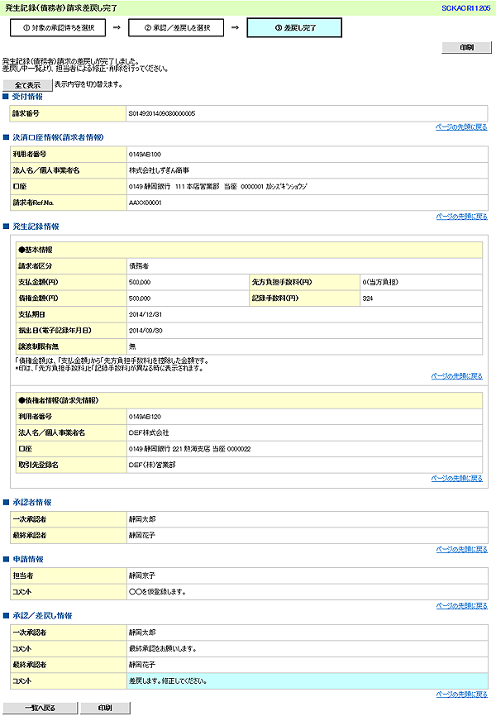Click 請求者区分 value 債務者
The image size is (496, 721).
pos(139,266)
